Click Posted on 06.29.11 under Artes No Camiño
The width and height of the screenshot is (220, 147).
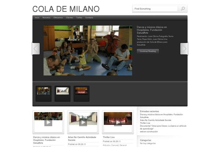[x=77, y=144]
